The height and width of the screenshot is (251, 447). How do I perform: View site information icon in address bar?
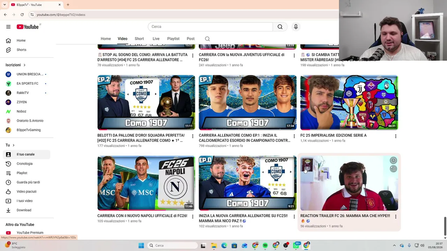32,15
